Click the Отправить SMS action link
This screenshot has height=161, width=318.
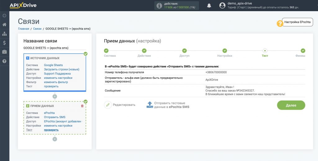(55, 117)
